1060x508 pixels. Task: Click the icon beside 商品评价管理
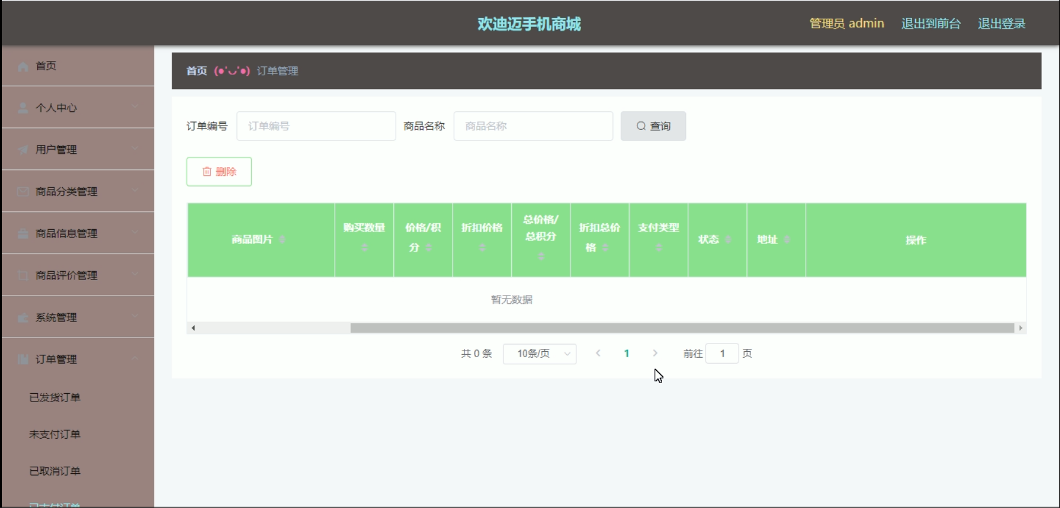(x=23, y=275)
